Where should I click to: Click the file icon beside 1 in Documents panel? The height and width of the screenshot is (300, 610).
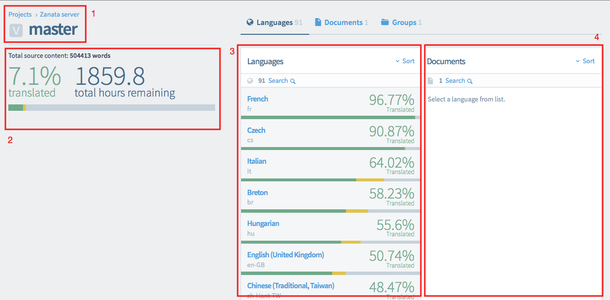click(430, 81)
